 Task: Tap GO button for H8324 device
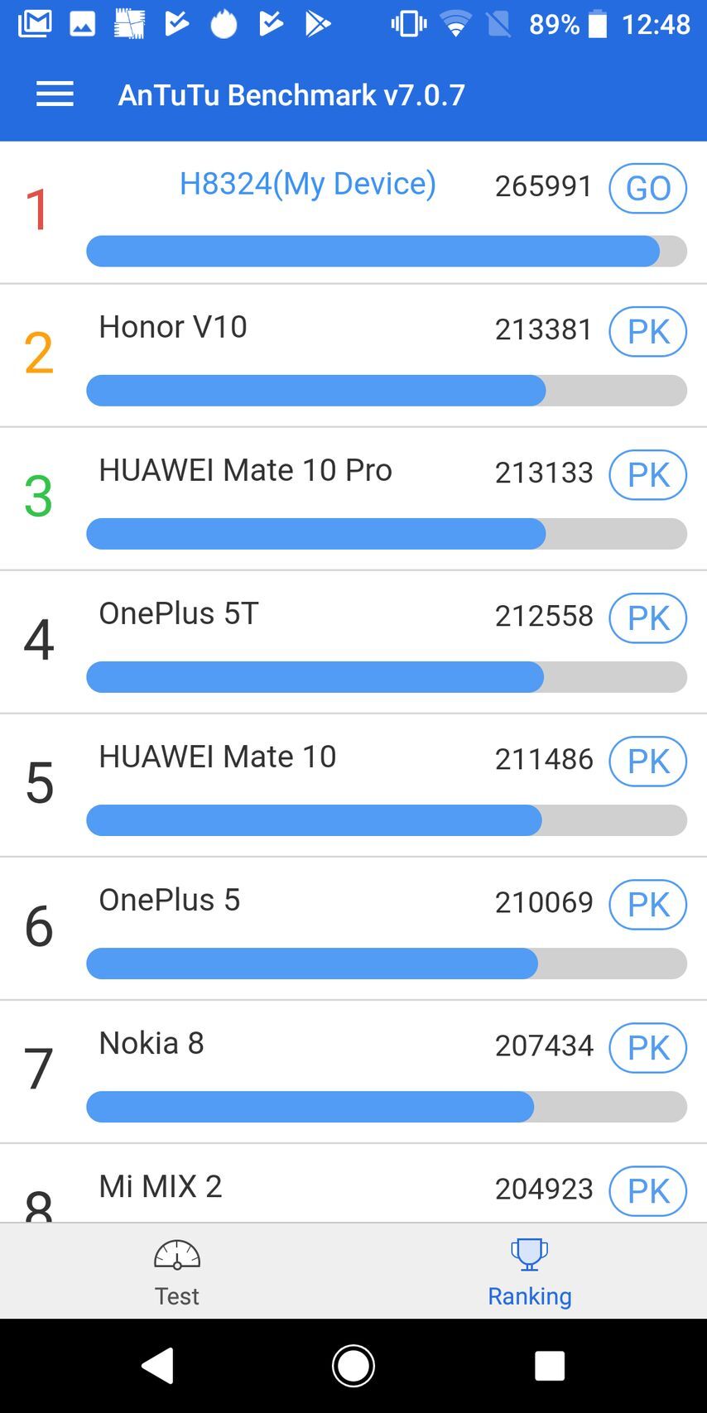(x=647, y=188)
